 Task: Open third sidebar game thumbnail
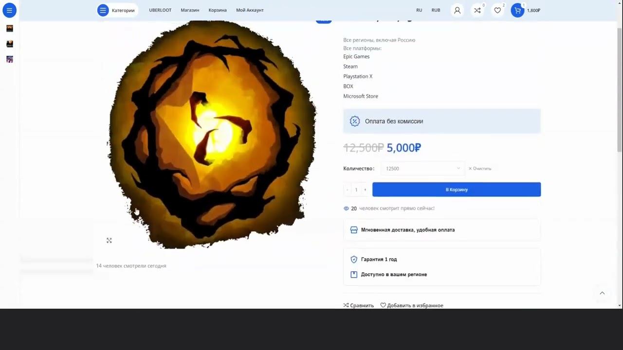(10, 59)
